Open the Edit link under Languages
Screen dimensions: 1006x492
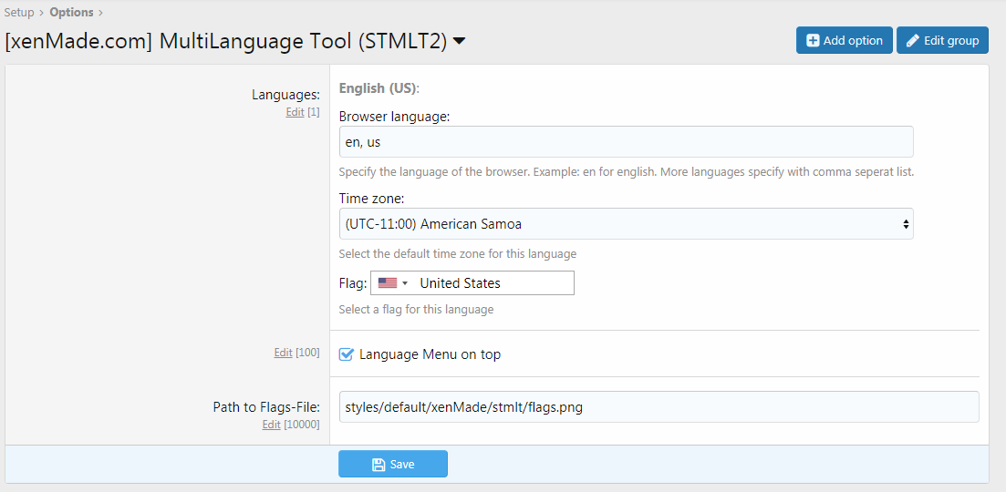click(x=295, y=112)
